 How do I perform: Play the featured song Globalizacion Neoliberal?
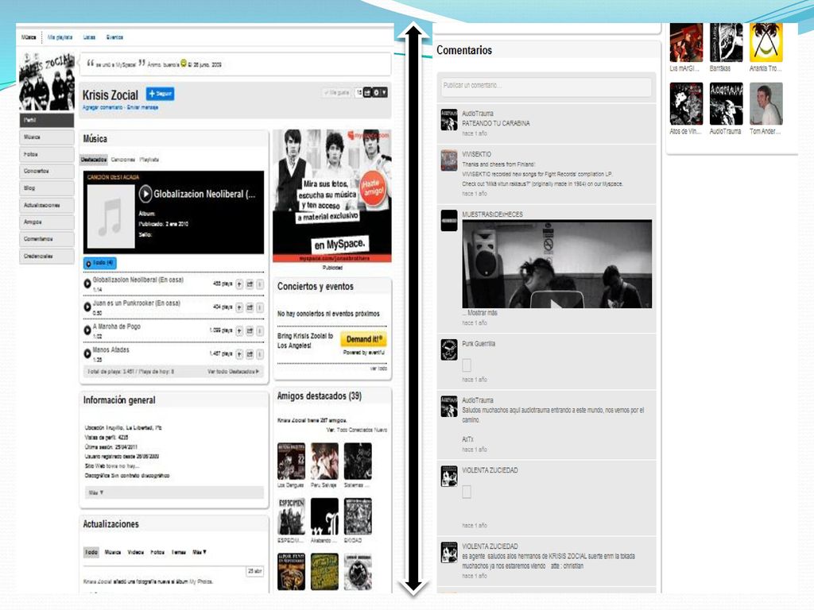(x=145, y=194)
